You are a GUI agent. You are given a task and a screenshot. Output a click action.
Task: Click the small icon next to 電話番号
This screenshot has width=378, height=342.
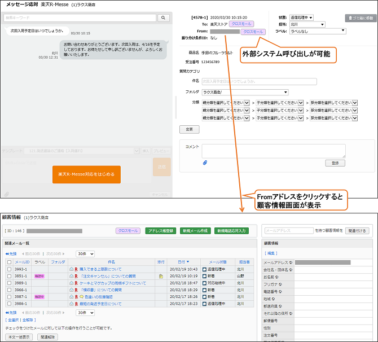pos(280,292)
